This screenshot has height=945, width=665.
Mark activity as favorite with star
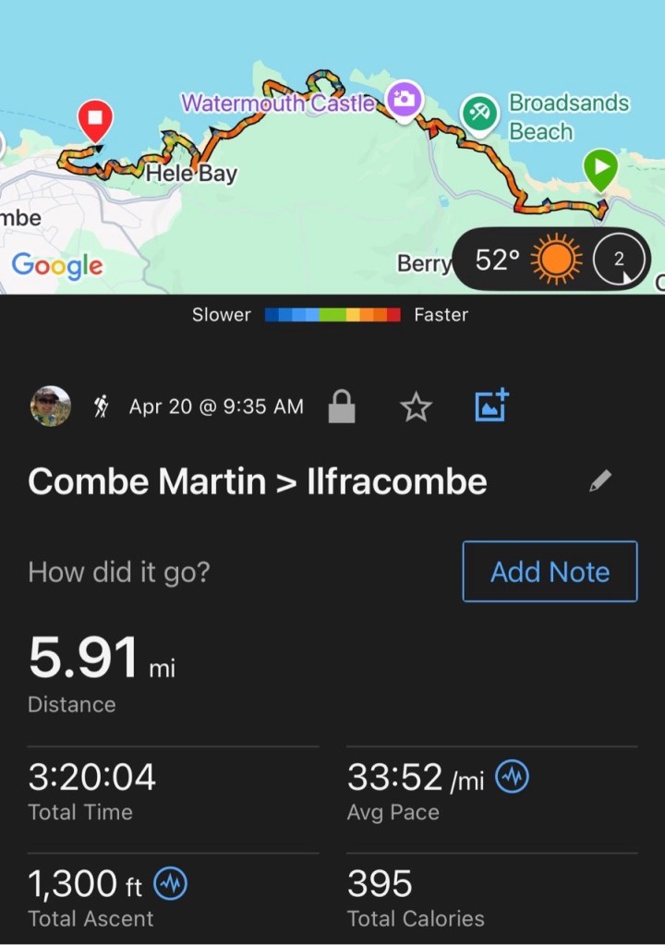tap(417, 406)
